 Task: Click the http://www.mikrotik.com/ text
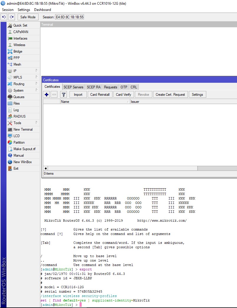pyautogui.click(x=162, y=221)
